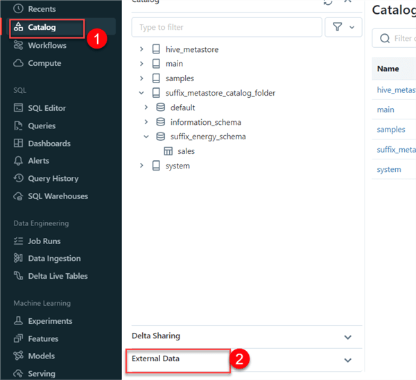Open the samples link in table
The image size is (416, 380).
click(x=390, y=130)
